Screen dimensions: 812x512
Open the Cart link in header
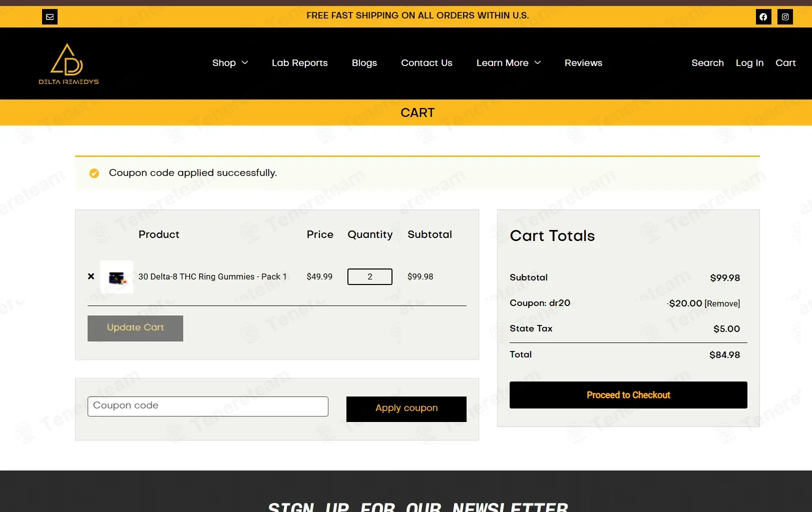click(785, 63)
